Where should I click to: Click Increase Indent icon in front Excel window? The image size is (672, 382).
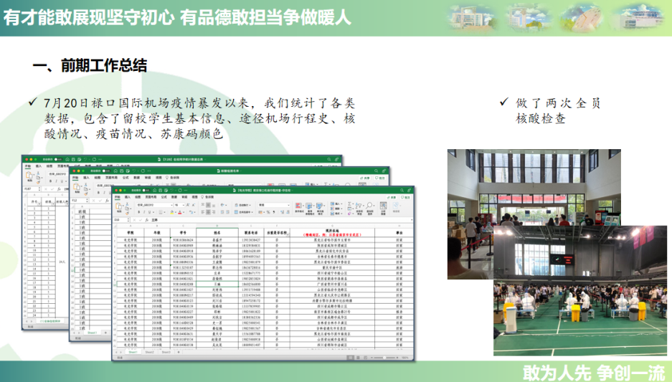[227, 212]
